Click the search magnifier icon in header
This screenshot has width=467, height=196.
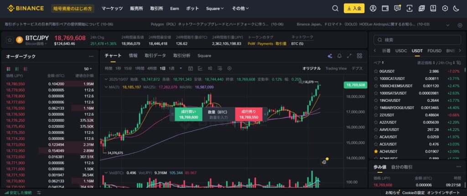pyautogui.click(x=335, y=8)
